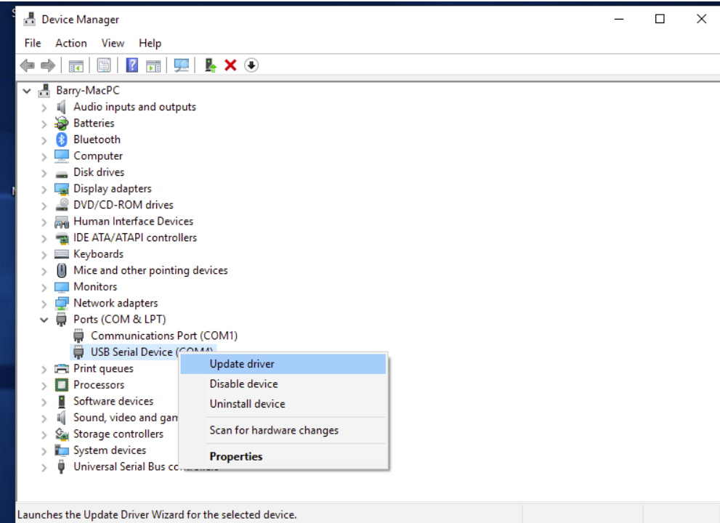Expand the Network adapters category
The width and height of the screenshot is (720, 523).
44,304
